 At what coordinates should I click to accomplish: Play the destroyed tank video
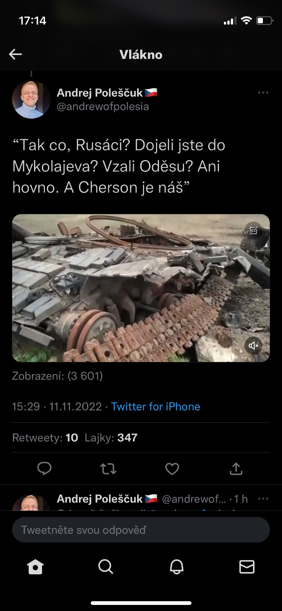click(x=141, y=288)
